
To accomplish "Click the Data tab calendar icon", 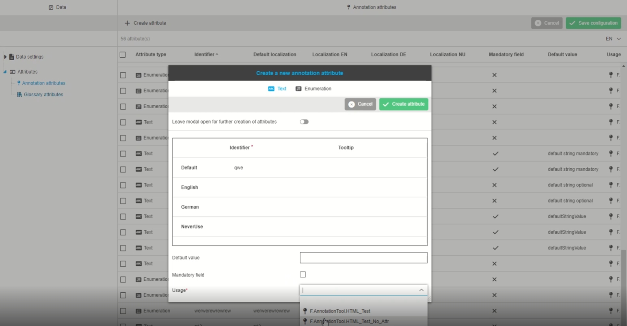I will click(x=51, y=7).
